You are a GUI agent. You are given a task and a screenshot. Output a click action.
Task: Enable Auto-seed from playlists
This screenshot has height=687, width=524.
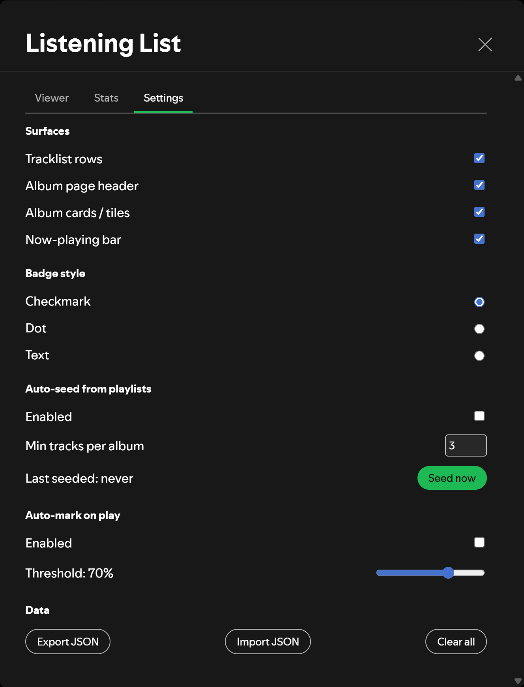point(479,416)
